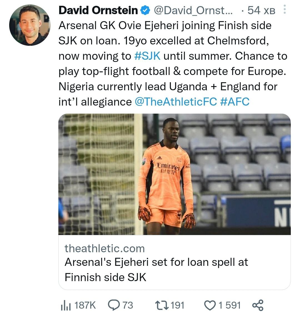Click the retweet arrows icon

[162, 305]
